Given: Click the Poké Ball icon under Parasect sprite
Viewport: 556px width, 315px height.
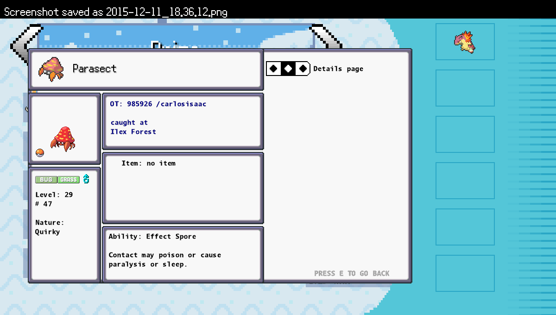Looking at the screenshot, I should tap(40, 153).
